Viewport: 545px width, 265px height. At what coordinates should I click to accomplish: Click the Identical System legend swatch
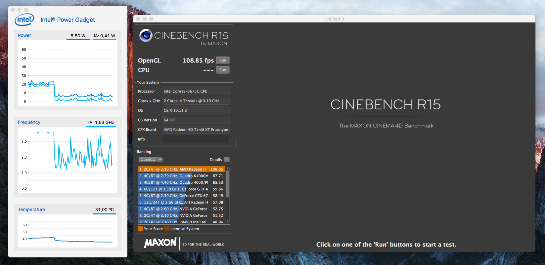167,229
